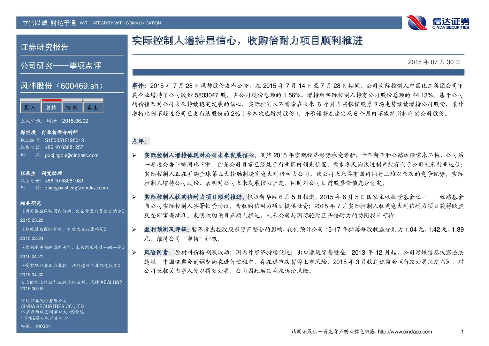Click 信达证券股份有限公司 company name
Screen dimensions: 489x346
[x=44, y=301]
